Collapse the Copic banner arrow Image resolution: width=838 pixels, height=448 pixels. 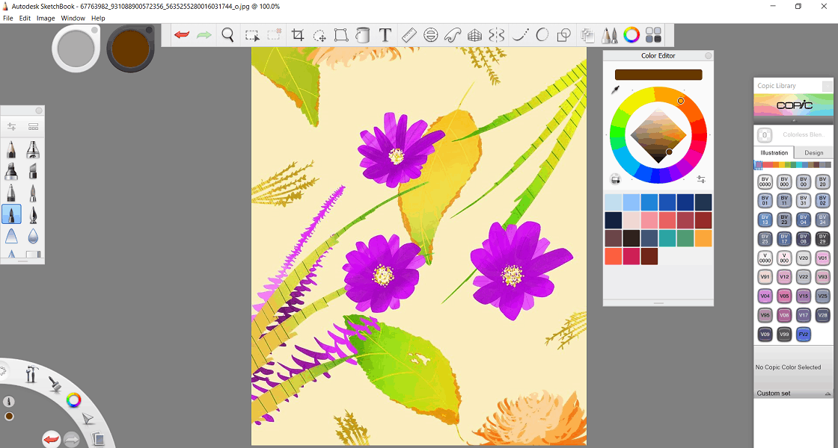(x=793, y=120)
